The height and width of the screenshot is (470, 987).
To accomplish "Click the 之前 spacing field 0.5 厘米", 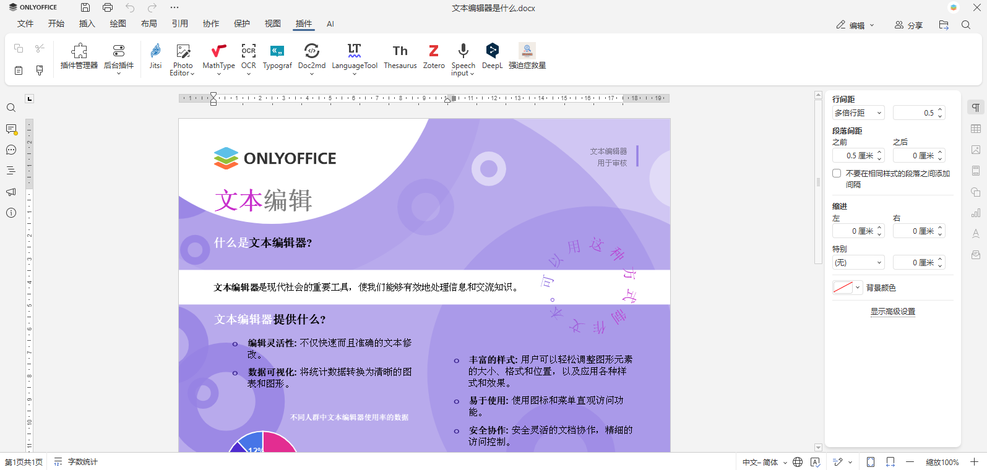I will [x=858, y=155].
